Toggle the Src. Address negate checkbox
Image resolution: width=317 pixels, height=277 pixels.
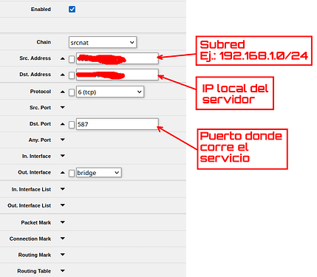click(x=72, y=59)
